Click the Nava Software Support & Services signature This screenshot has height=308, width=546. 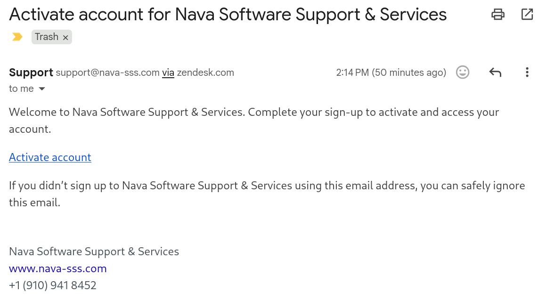(94, 251)
